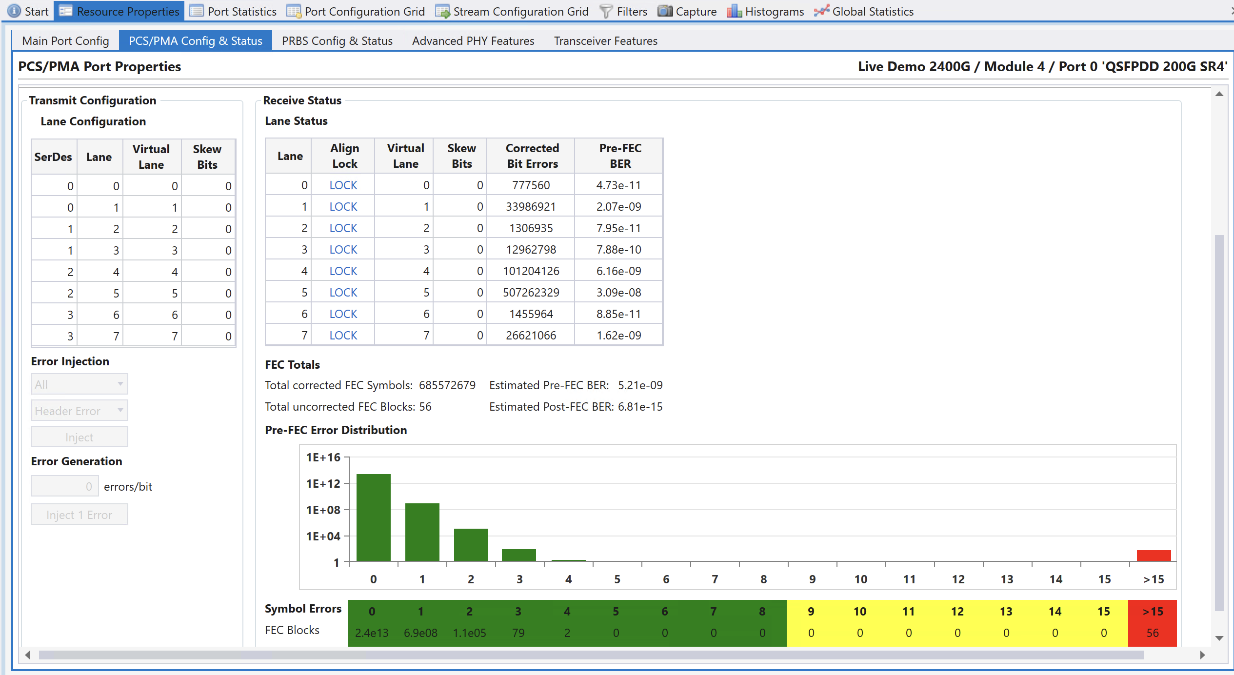Click the Histograms bar chart icon
Image resolution: width=1234 pixels, height=675 pixels.
coord(734,11)
